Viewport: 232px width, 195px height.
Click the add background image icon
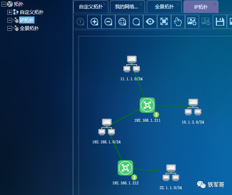(192, 22)
